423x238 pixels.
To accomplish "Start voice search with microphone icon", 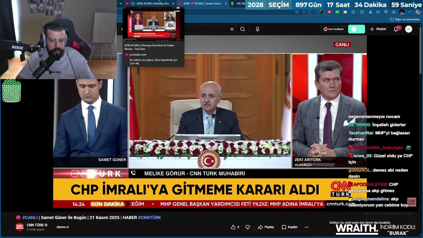I will point(257,29).
